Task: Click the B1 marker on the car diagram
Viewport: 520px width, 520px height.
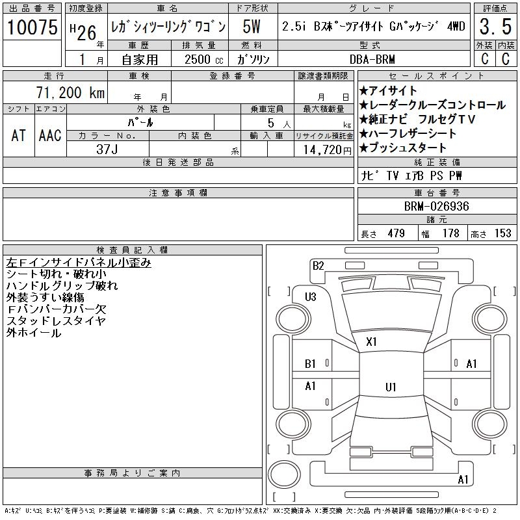Action: 311,364
